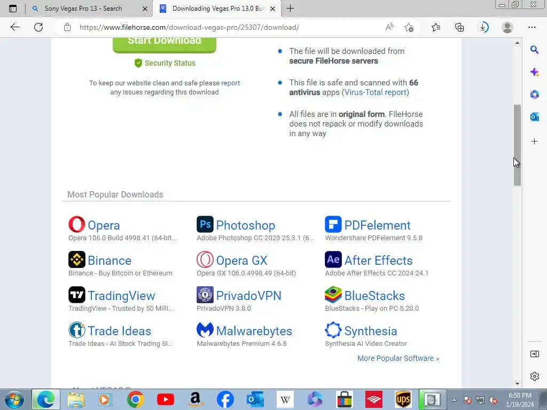
Task: Click the plus icon to customize sidebar
Action: (534, 141)
